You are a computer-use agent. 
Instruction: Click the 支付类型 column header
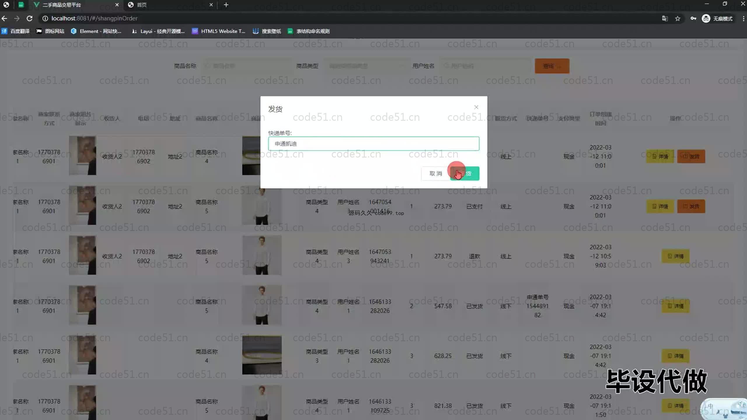coord(569,118)
